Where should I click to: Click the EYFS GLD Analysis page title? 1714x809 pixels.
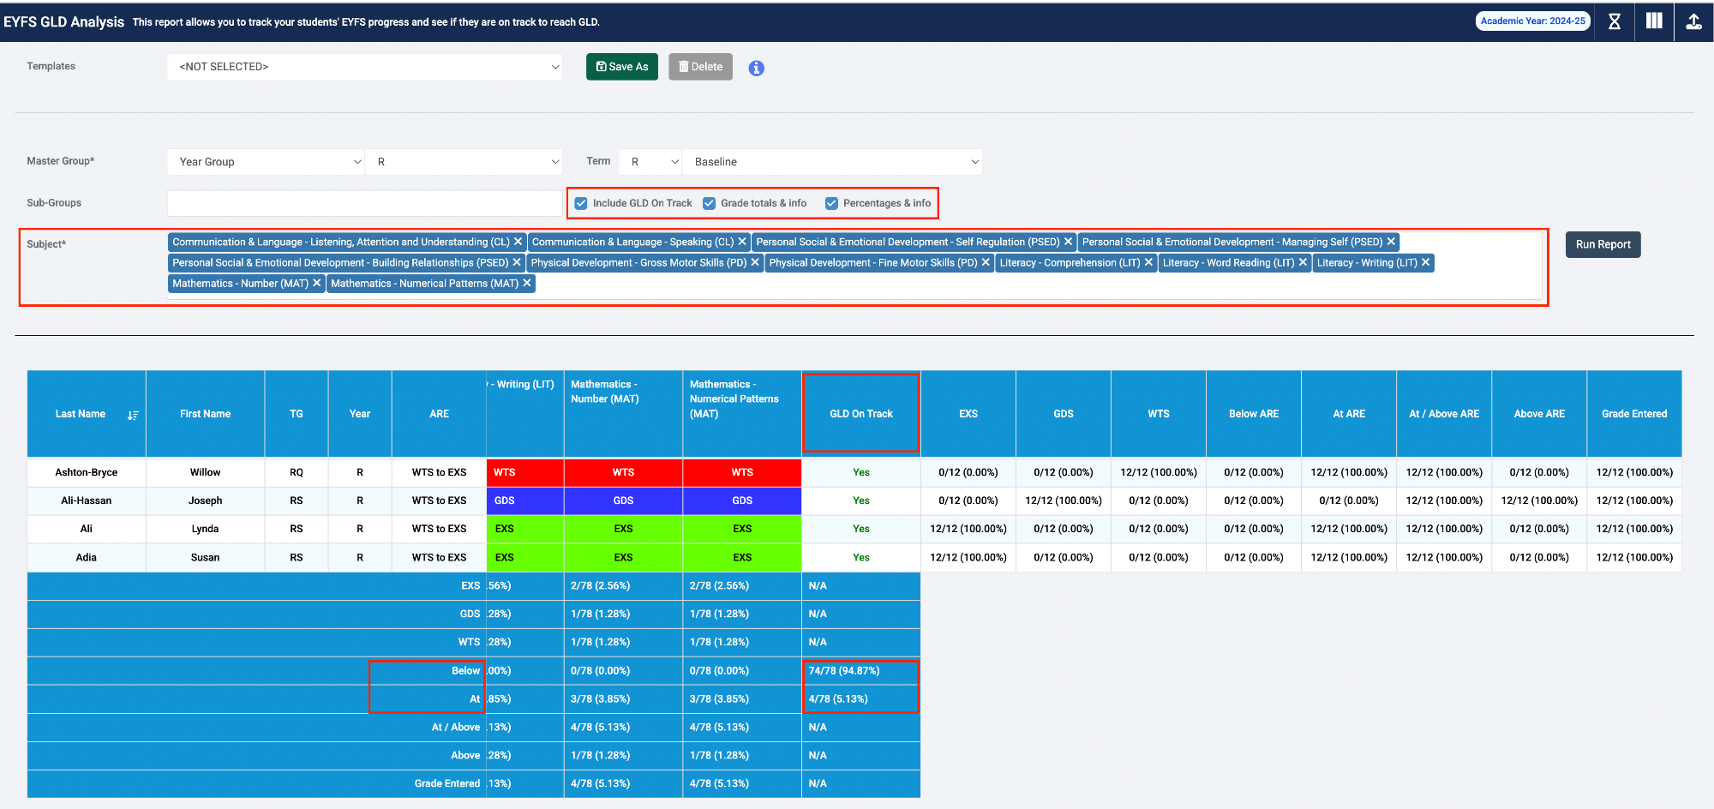point(64,21)
